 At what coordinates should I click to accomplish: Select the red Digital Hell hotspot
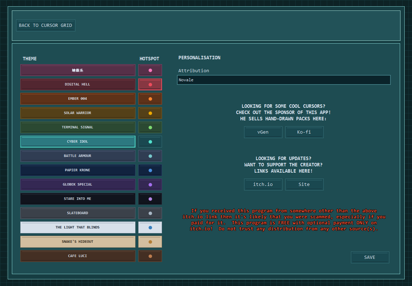click(x=150, y=84)
